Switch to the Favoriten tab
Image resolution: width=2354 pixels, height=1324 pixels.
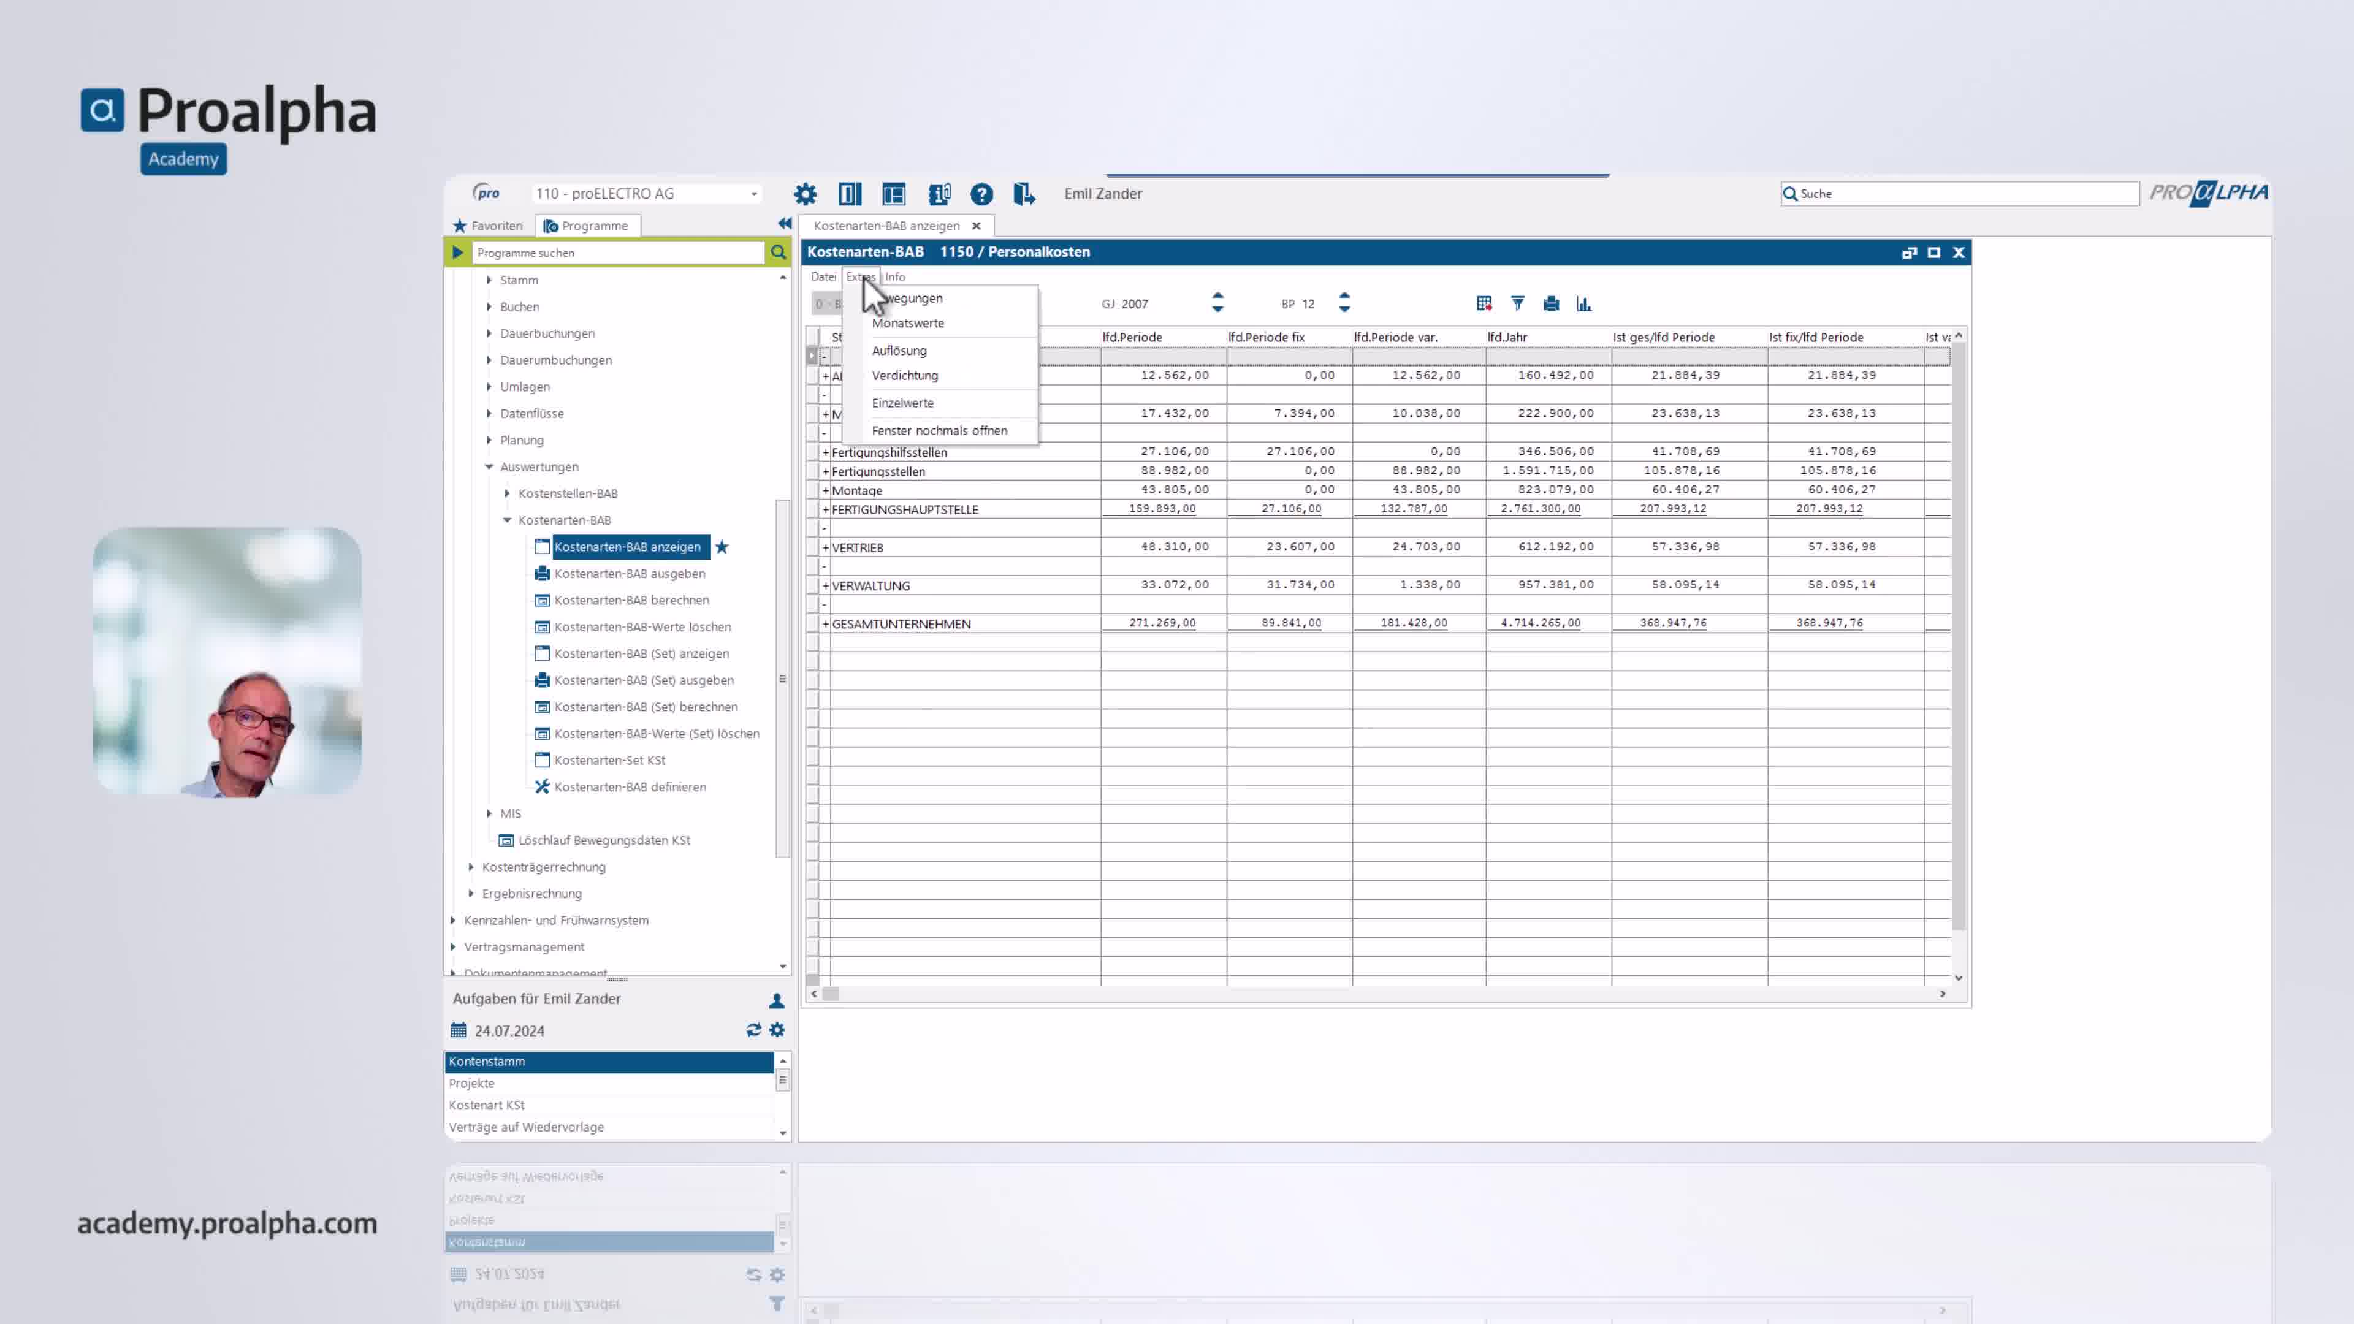click(488, 226)
